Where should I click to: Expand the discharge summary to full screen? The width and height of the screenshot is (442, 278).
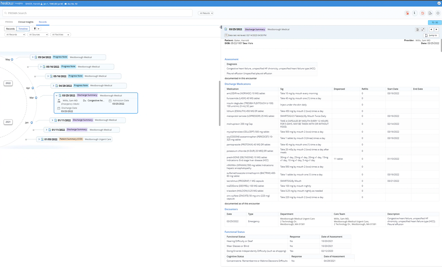pyautogui.click(x=423, y=29)
